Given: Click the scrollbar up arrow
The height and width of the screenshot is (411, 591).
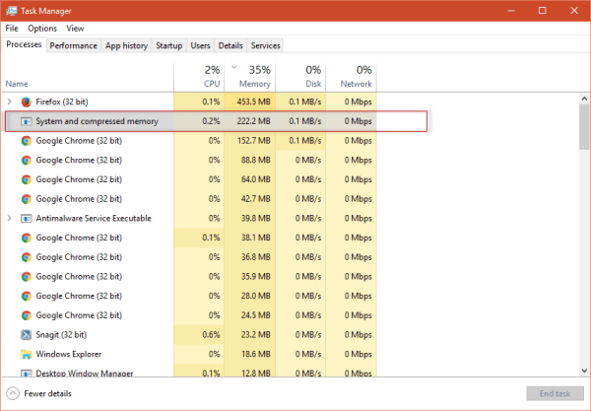Looking at the screenshot, I should click(584, 99).
